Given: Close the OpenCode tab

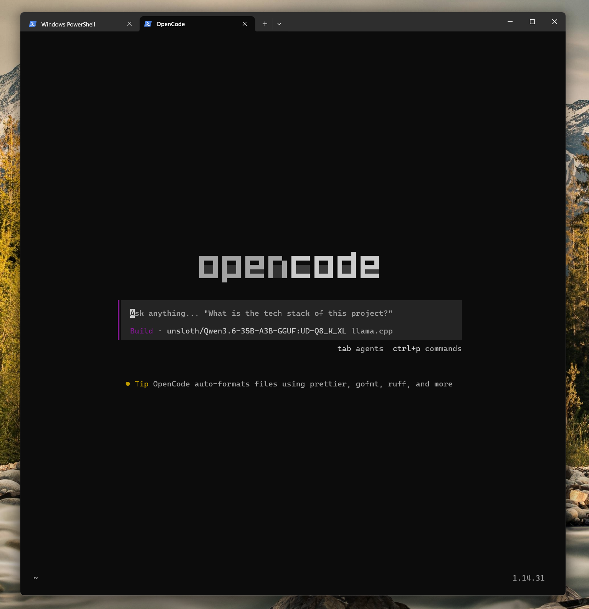Looking at the screenshot, I should tap(245, 24).
